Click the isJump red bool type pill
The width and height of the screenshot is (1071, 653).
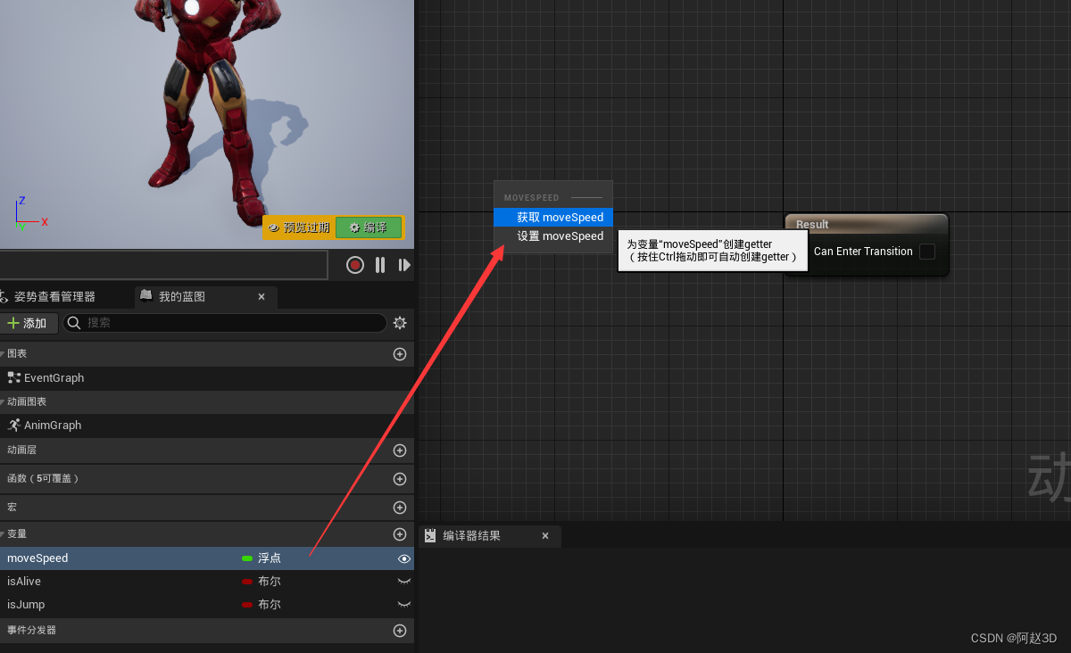247,605
